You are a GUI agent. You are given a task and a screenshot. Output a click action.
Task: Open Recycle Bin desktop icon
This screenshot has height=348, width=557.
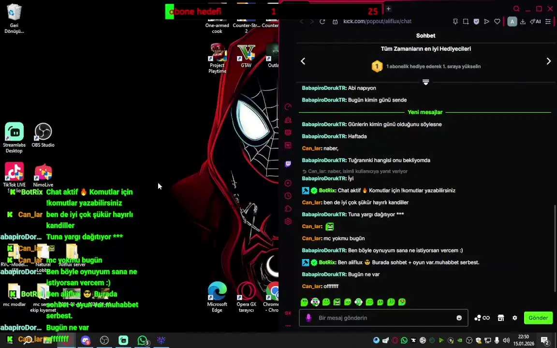[x=14, y=18]
